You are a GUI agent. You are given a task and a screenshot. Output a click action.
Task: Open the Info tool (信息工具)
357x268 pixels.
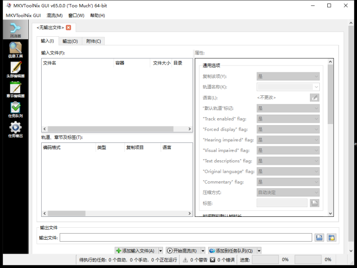coord(15,50)
